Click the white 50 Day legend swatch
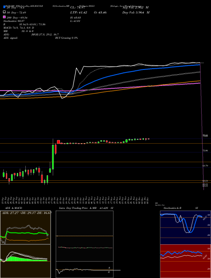The width and height of the screenshot is (211, 278). pos(4,12)
